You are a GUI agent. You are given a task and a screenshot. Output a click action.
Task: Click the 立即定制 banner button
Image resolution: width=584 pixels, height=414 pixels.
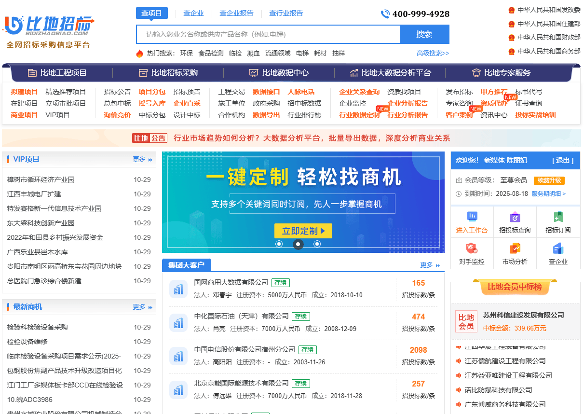(303, 231)
